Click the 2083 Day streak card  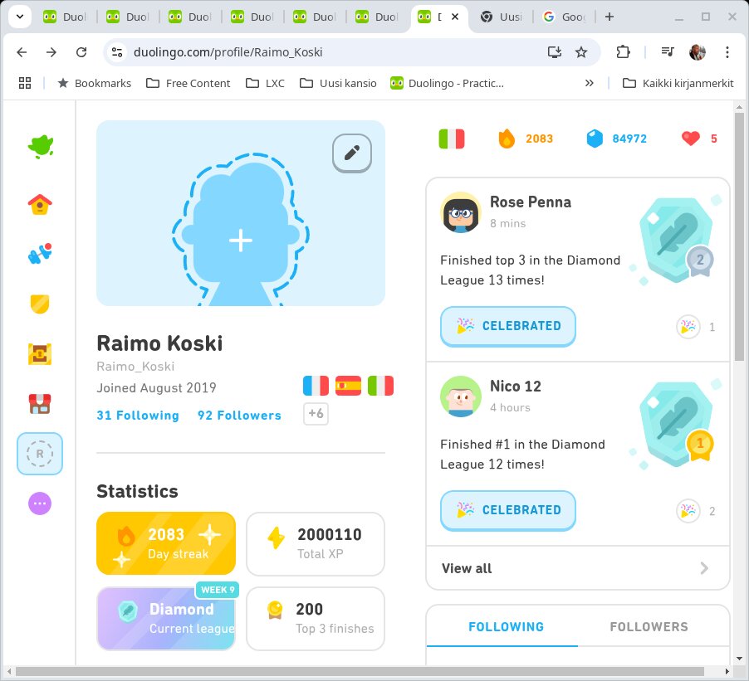(x=166, y=543)
